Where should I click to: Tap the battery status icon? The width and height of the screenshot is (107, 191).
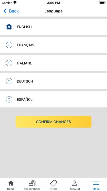tap(102, 3)
